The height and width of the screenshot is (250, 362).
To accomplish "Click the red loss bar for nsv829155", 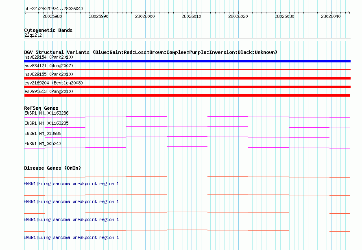I will (187, 78).
